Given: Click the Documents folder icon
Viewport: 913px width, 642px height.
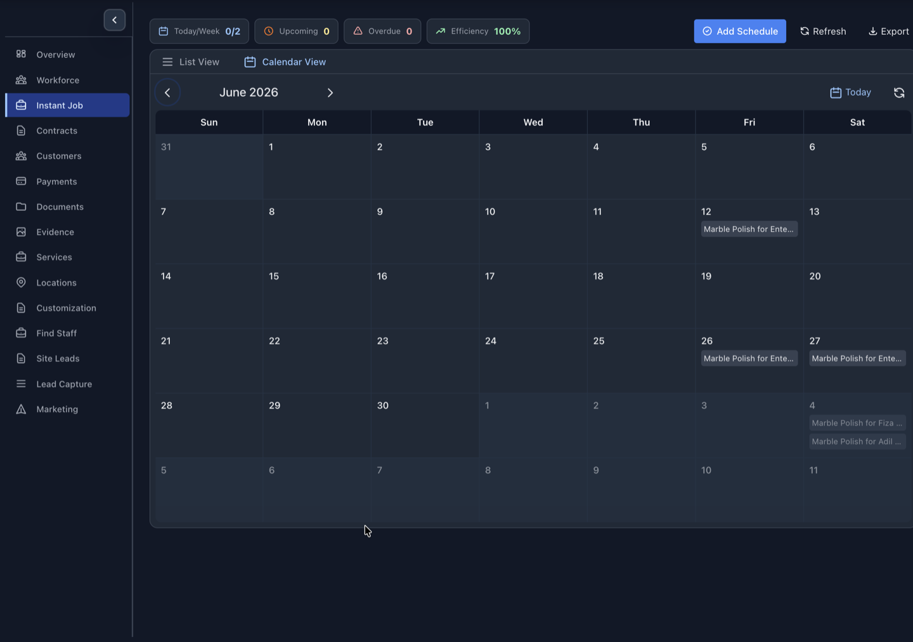Looking at the screenshot, I should point(21,207).
